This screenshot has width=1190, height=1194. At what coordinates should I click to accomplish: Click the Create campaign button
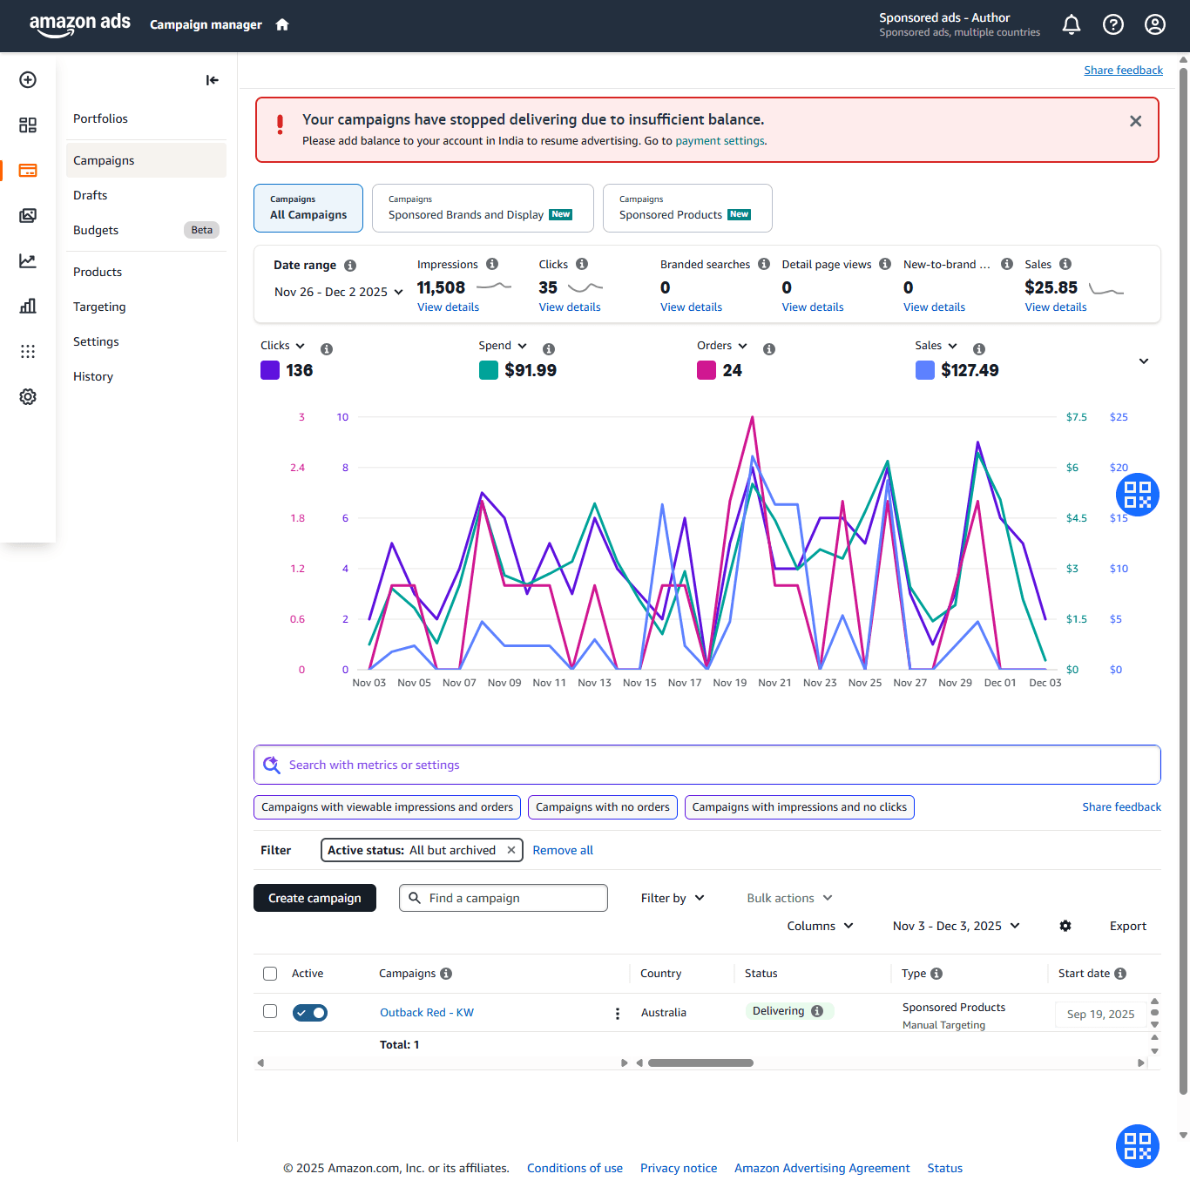314,898
